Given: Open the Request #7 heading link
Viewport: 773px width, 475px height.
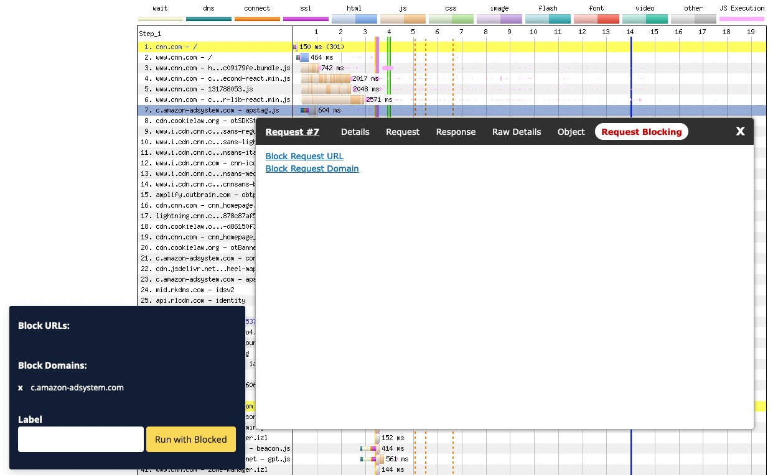Looking at the screenshot, I should point(292,132).
